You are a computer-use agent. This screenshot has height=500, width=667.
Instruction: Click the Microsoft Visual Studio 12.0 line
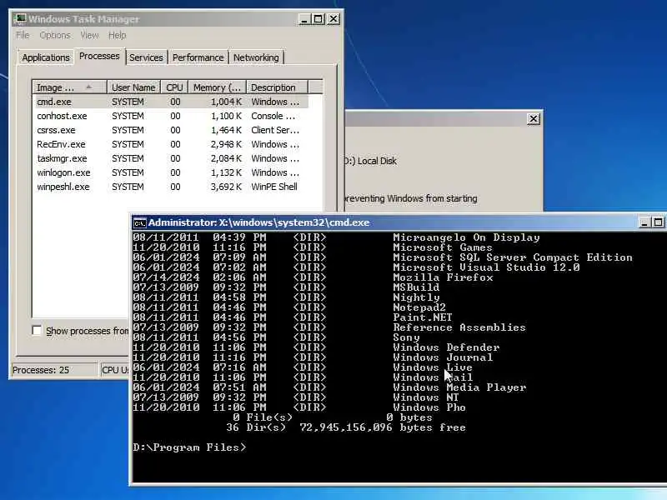point(357,267)
